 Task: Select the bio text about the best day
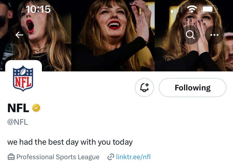click(70, 142)
